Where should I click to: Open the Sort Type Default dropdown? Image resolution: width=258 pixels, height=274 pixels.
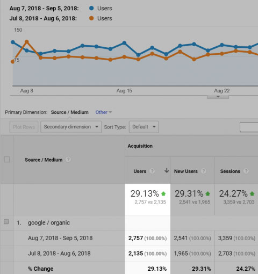[144, 127]
